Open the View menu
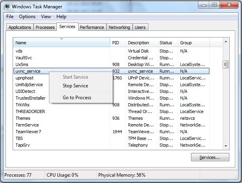This screenshot has height=183, width=242. [x=46, y=17]
